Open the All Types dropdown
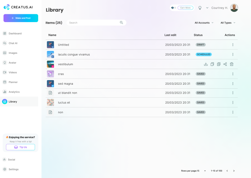This screenshot has height=178, width=251. pyautogui.click(x=228, y=23)
